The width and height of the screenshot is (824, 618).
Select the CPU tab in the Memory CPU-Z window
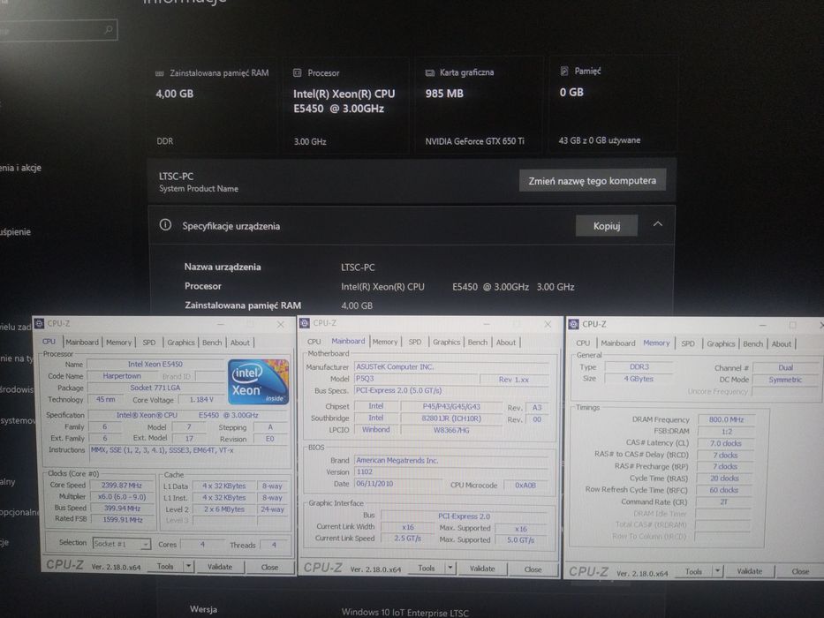(583, 343)
